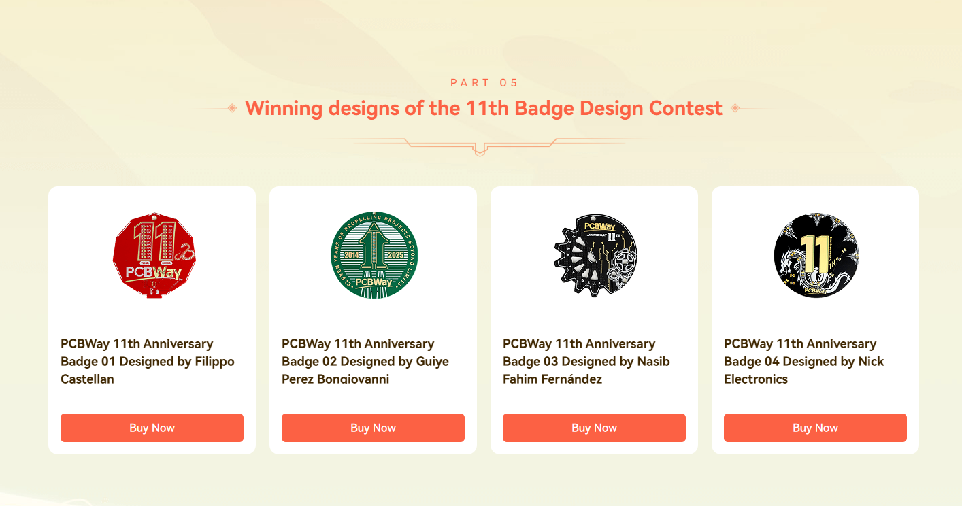Open the Badge 02 Guiye Perez Bongiovanni title
The height and width of the screenshot is (506, 962).
click(x=365, y=361)
